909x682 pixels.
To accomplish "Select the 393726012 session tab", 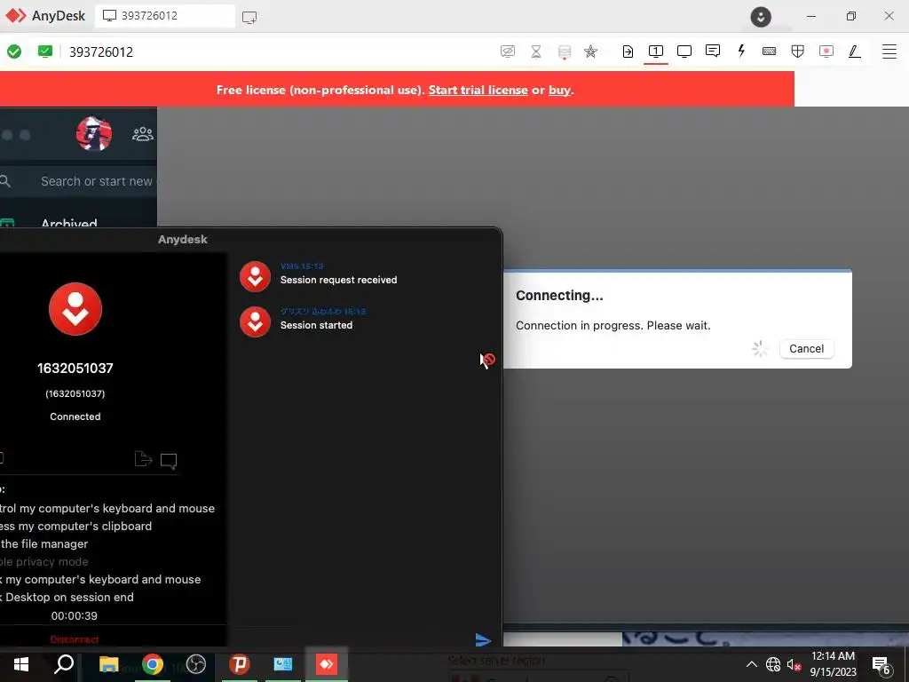I will pyautogui.click(x=164, y=16).
